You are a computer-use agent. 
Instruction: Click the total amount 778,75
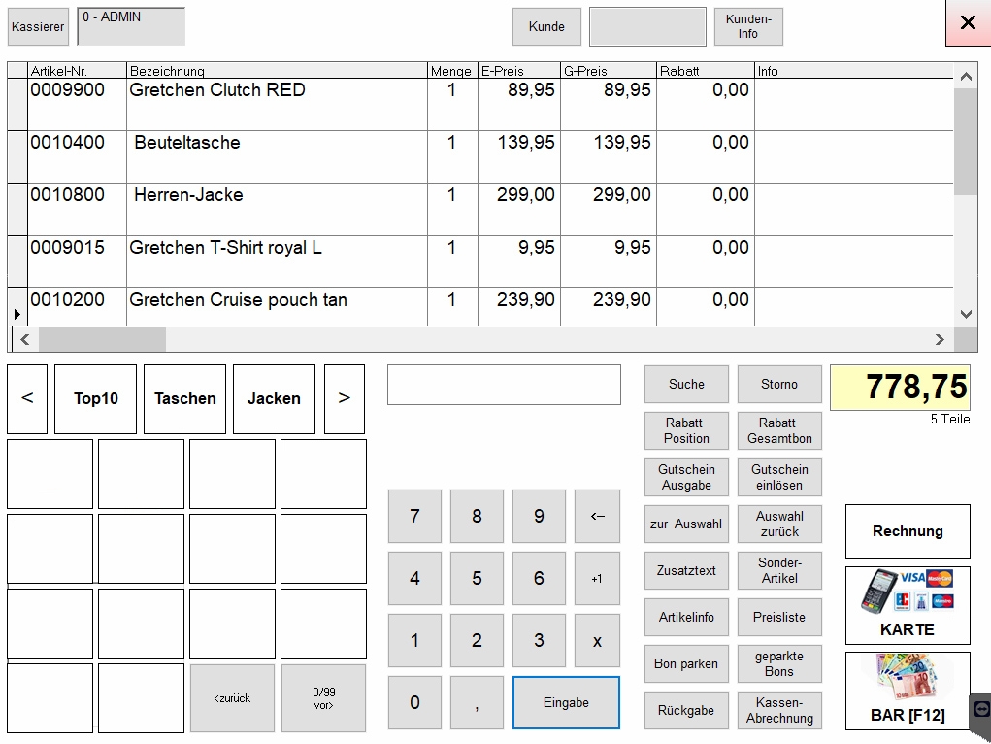(x=900, y=388)
